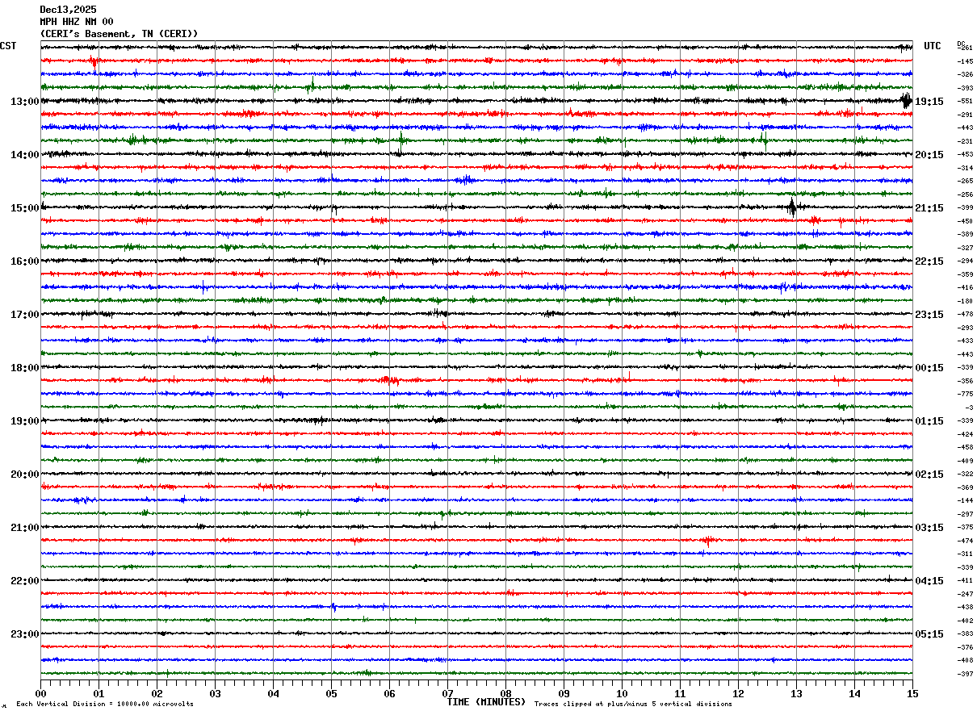Viewport: 977px width, 715px height.
Task: Click the '15:00' CST hour label
Action: pyautogui.click(x=24, y=208)
